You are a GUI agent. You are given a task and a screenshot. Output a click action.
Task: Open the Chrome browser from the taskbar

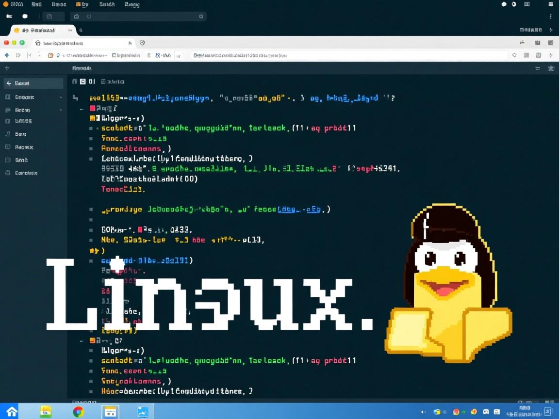pyautogui.click(x=78, y=412)
